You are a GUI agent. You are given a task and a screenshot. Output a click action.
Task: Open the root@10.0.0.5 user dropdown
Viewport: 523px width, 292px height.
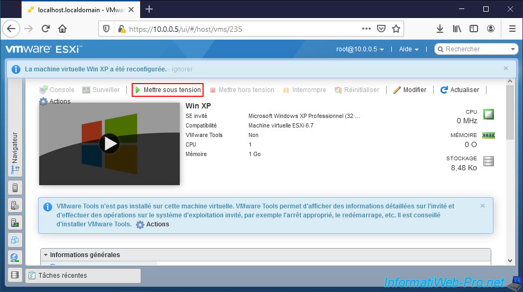point(360,49)
